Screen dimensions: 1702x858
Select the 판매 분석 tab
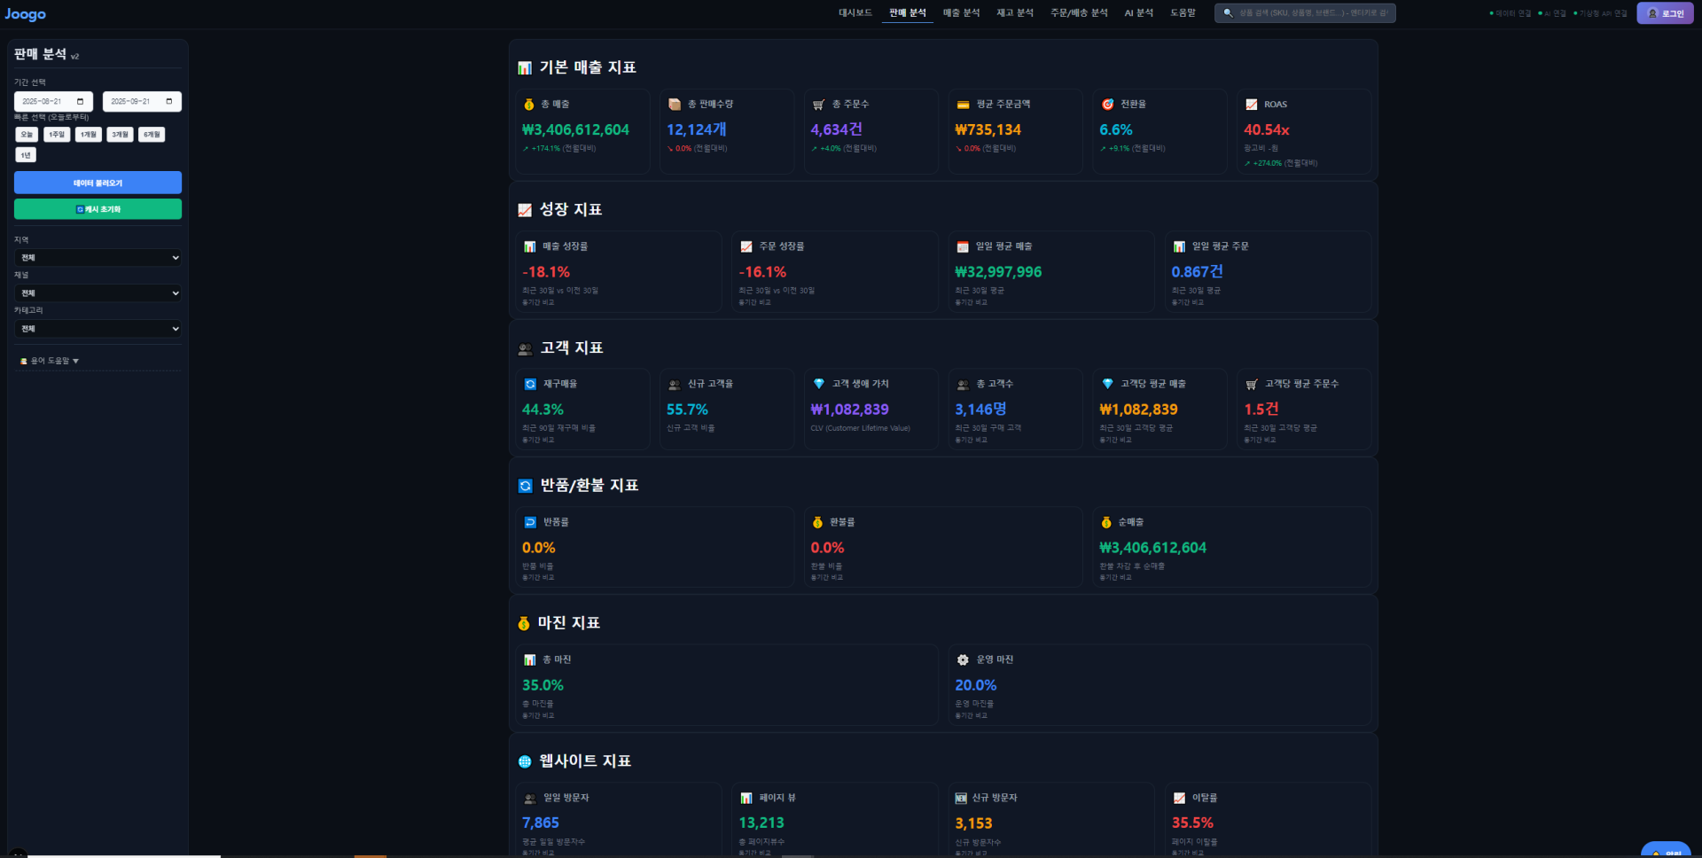click(x=908, y=13)
